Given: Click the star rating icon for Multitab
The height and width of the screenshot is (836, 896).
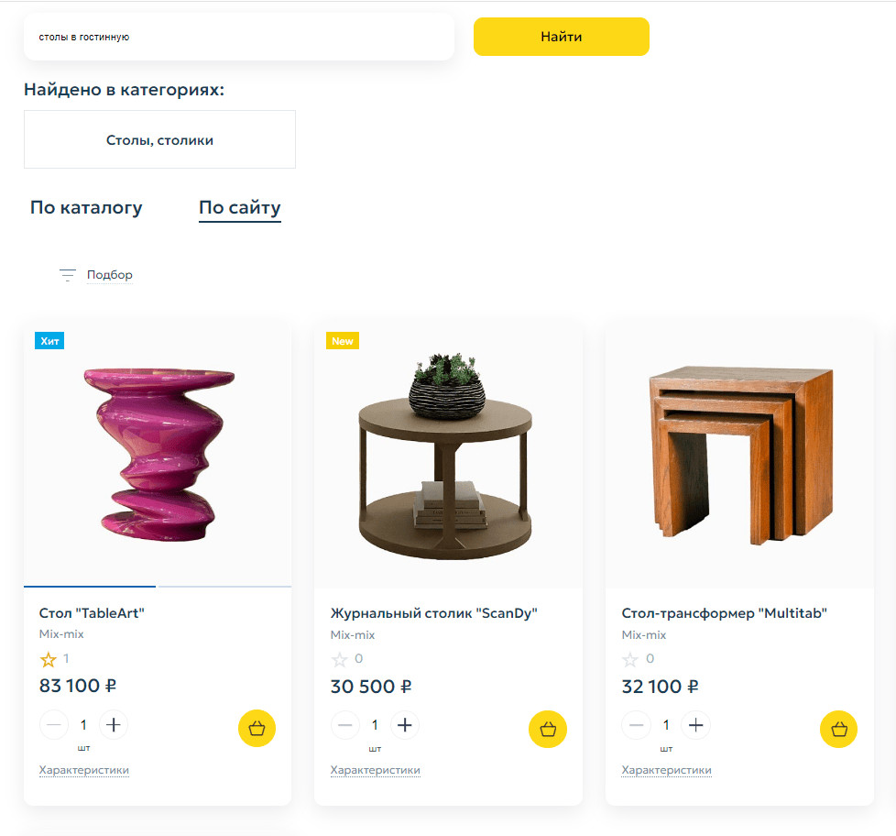Looking at the screenshot, I should (x=630, y=659).
